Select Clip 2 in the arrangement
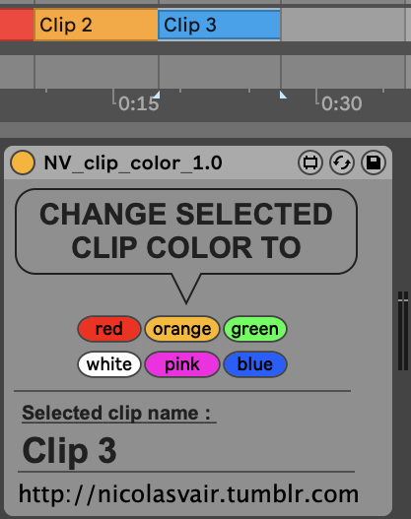Screen dimensions: 411x519 [96, 25]
